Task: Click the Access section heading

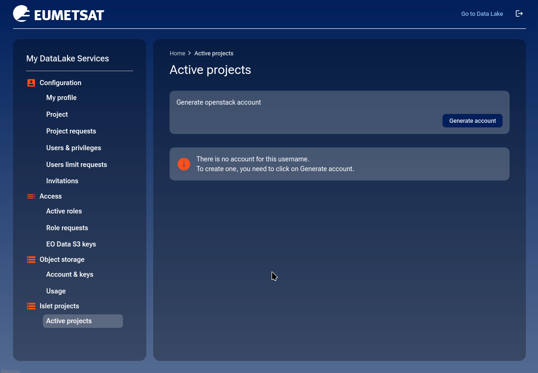Action: tap(50, 196)
